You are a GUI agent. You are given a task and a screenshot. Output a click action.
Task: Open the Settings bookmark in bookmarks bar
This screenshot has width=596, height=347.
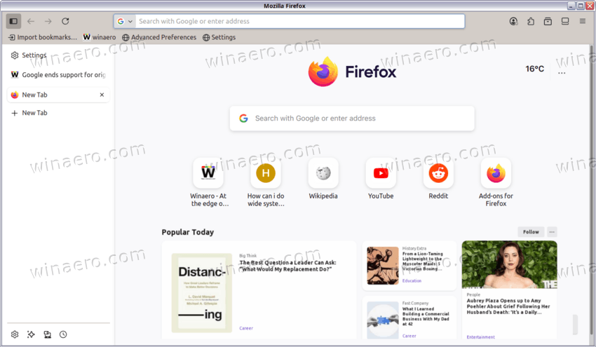pyautogui.click(x=219, y=37)
